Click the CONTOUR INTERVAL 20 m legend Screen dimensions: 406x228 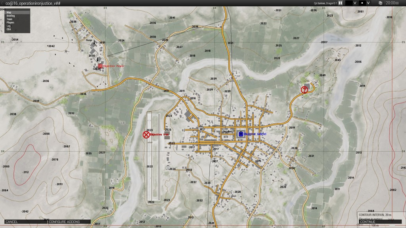pyautogui.click(x=375, y=215)
